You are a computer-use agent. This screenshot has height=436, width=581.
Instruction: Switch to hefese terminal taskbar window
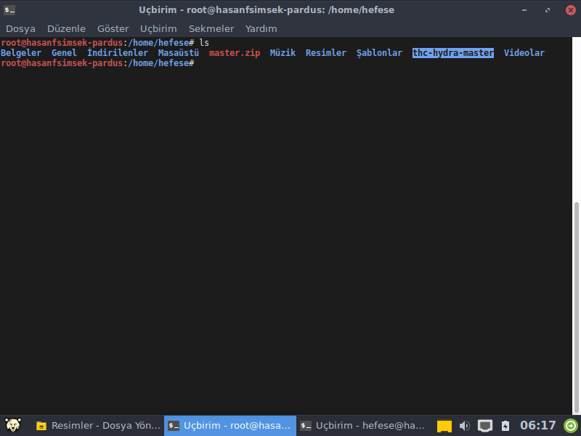[x=362, y=426]
